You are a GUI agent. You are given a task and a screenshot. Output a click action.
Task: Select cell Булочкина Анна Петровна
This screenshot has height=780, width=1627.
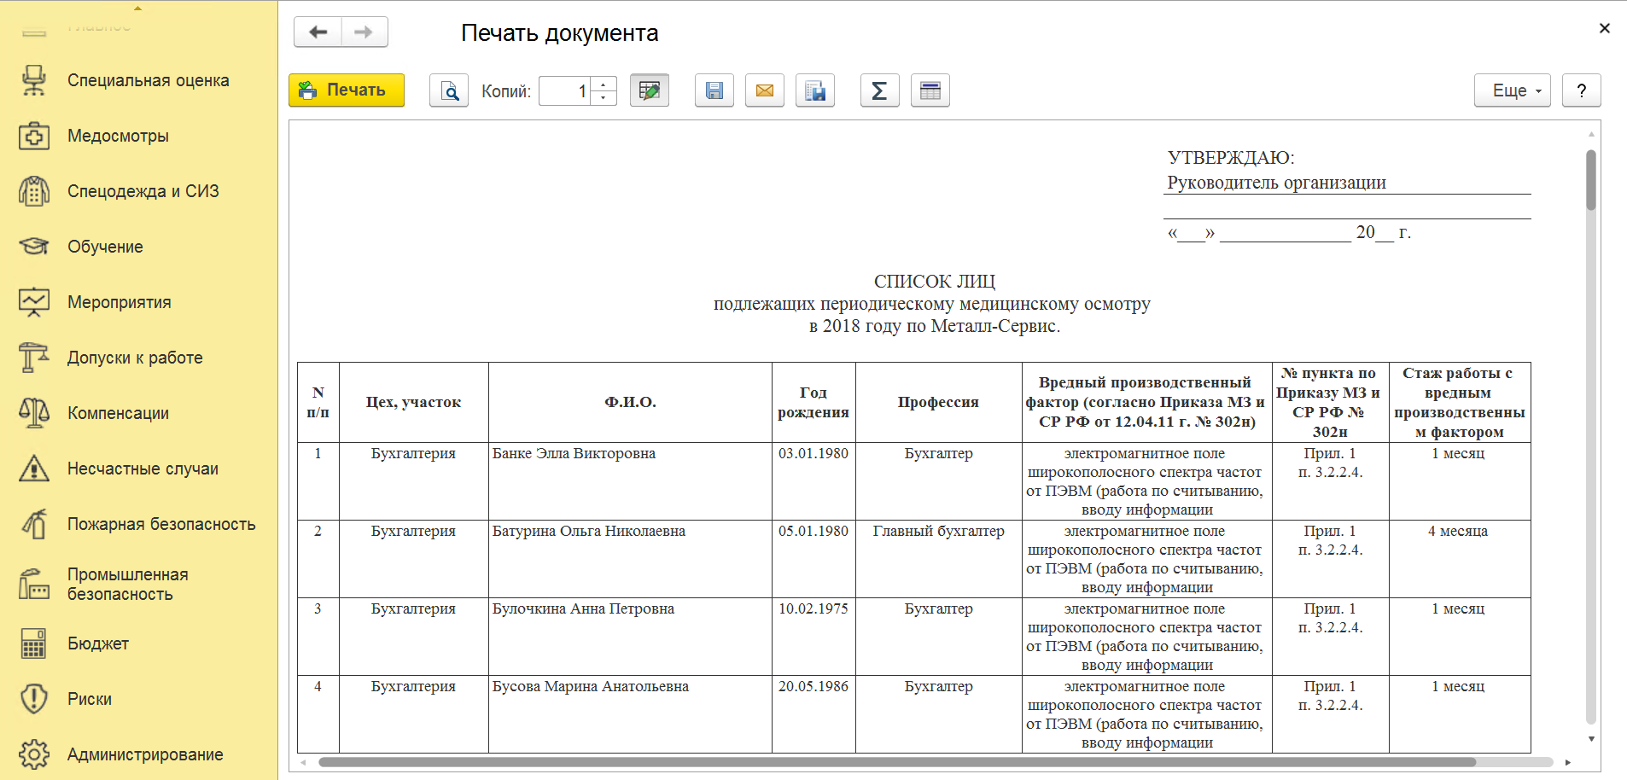point(630,637)
